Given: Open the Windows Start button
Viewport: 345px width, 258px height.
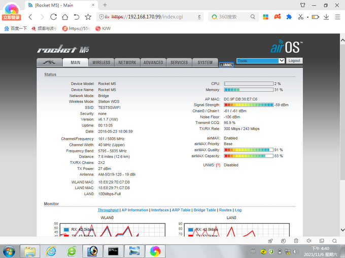Looking at the screenshot, I should 9,251.
